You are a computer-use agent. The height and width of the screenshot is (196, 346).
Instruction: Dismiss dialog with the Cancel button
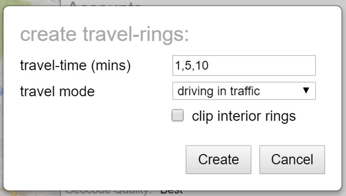click(x=292, y=160)
